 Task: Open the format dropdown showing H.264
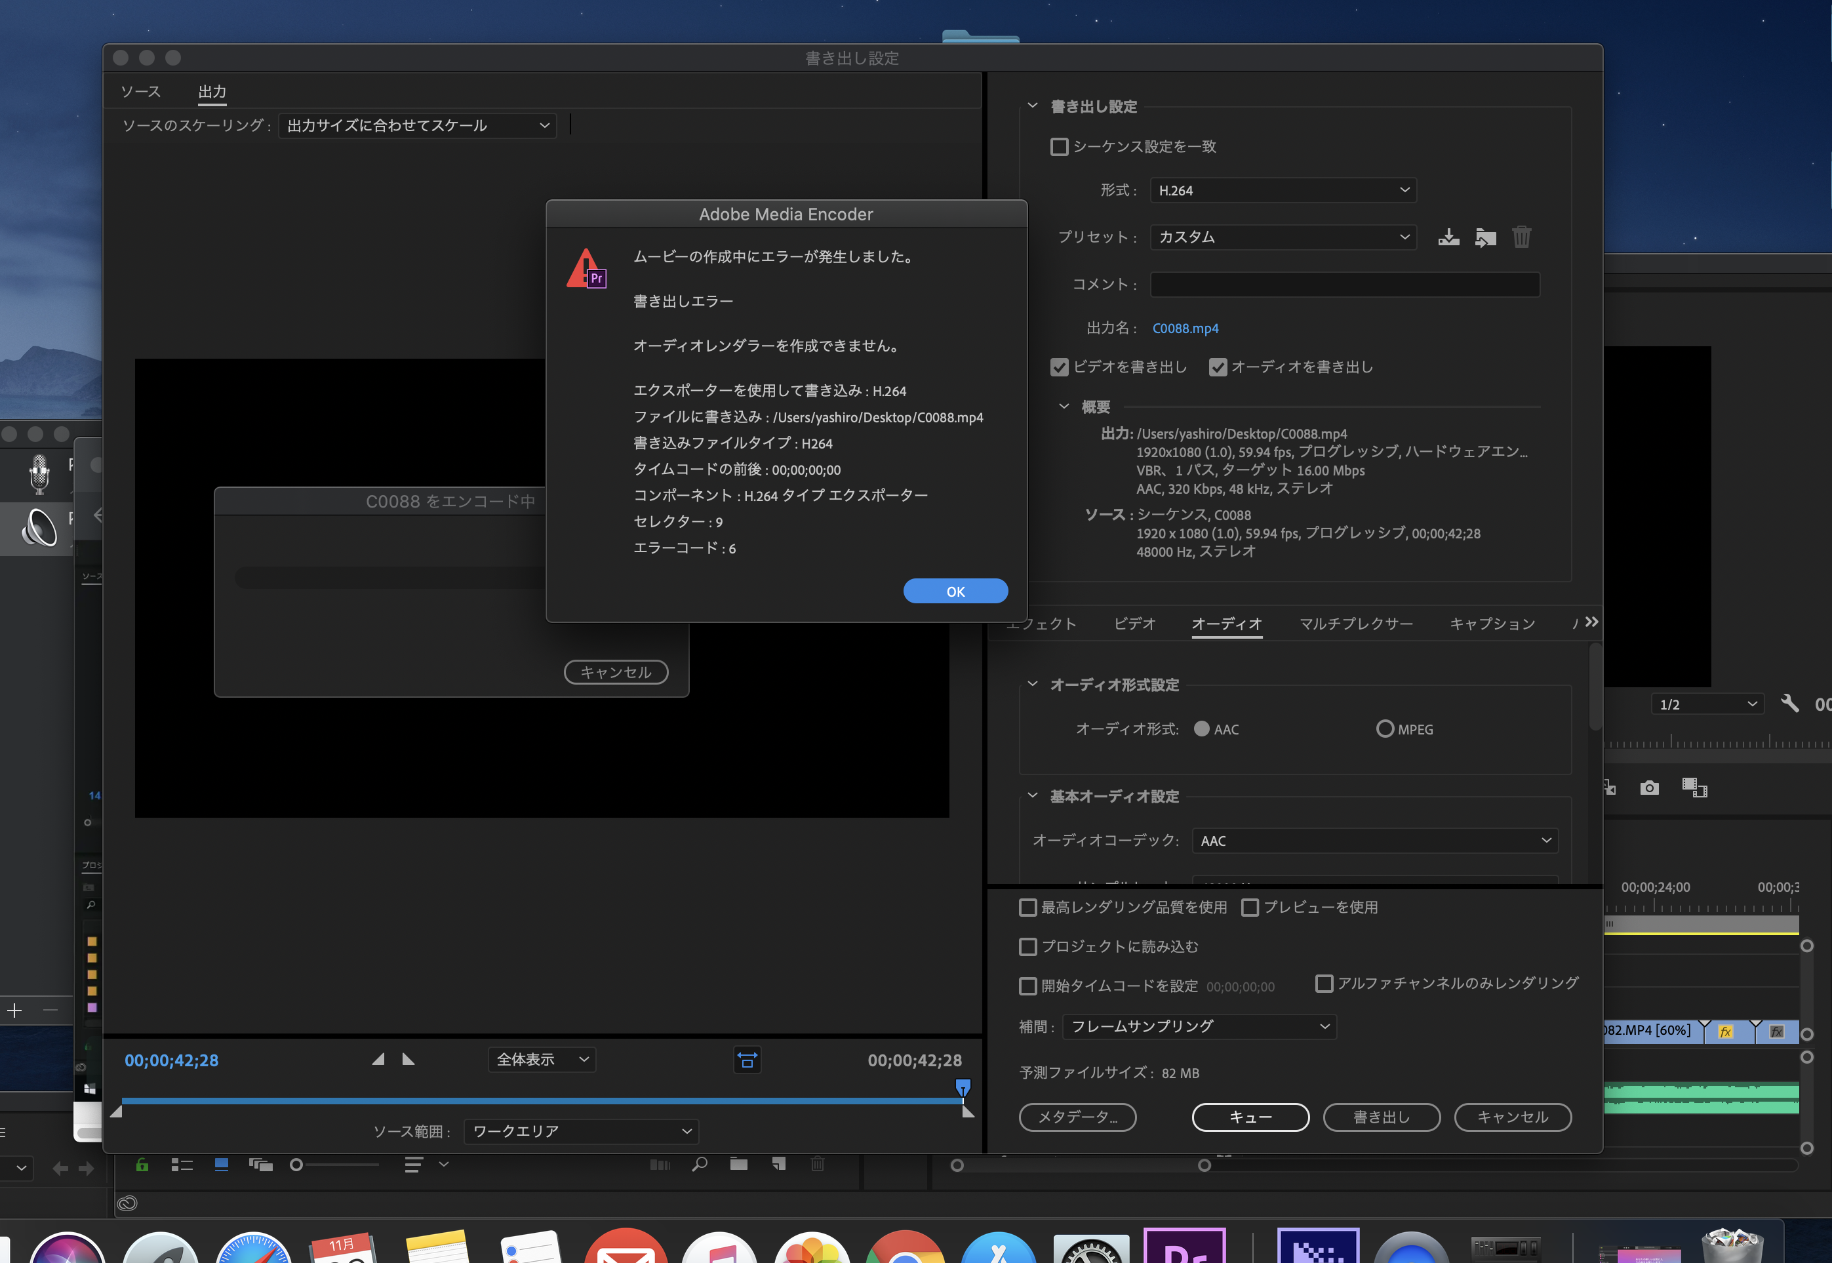(1283, 190)
